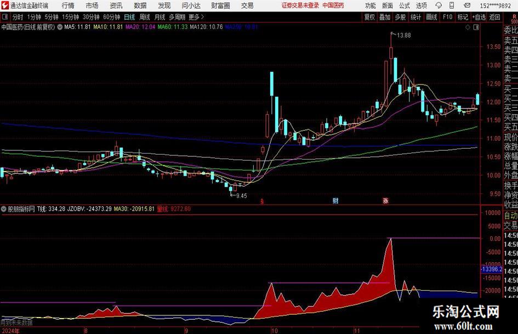The height and width of the screenshot is (334, 518).
Task: Open the mail envelope icon
Action: pyautogui.click(x=467, y=5)
